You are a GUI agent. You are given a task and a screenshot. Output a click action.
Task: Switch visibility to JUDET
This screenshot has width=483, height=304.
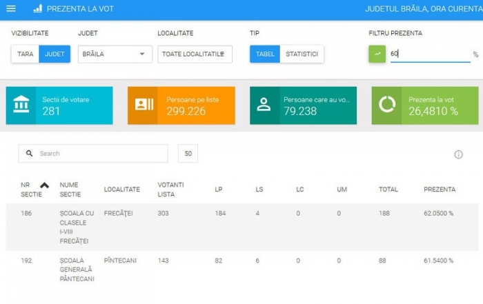coord(55,54)
